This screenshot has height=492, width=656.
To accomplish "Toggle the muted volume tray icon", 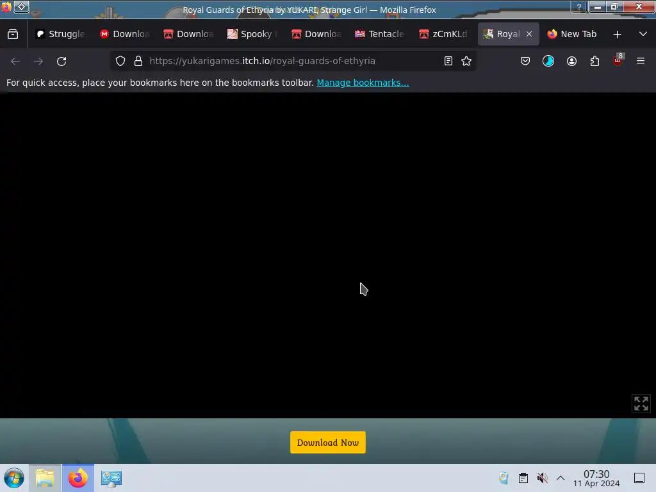I will [x=542, y=478].
